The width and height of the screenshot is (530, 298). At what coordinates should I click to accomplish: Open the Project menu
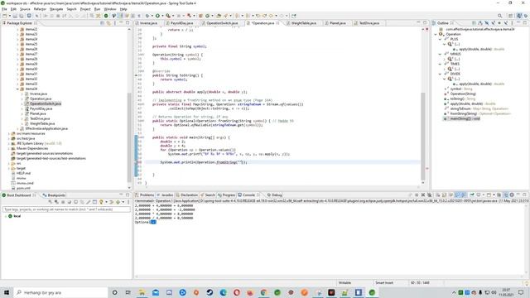[x=85, y=9]
